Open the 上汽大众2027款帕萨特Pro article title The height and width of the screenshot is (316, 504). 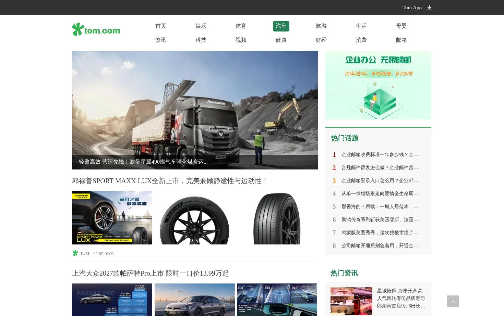click(x=150, y=273)
